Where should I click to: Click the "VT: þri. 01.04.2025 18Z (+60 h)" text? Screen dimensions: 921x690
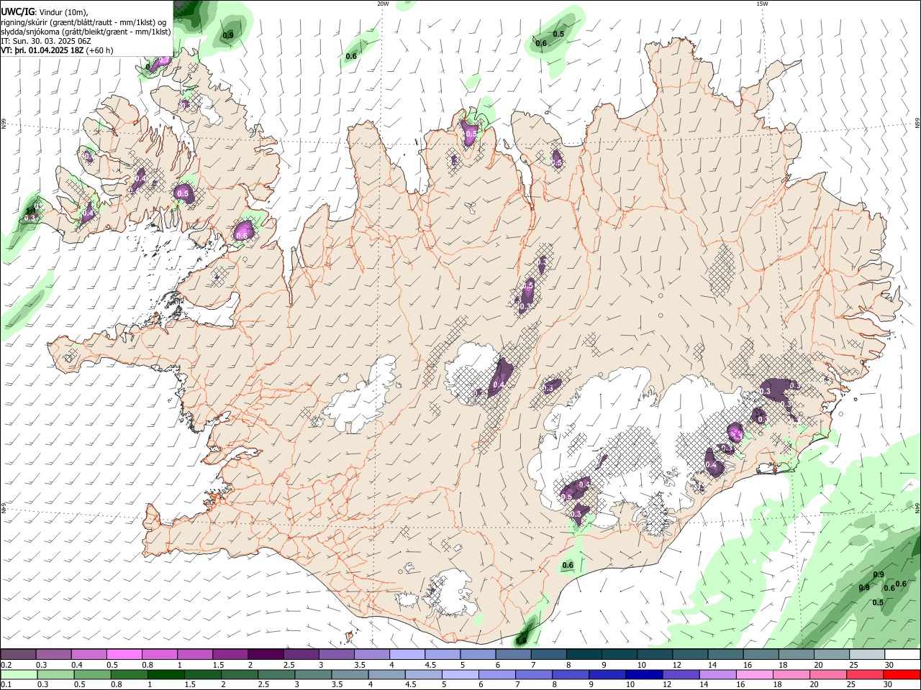(x=57, y=51)
